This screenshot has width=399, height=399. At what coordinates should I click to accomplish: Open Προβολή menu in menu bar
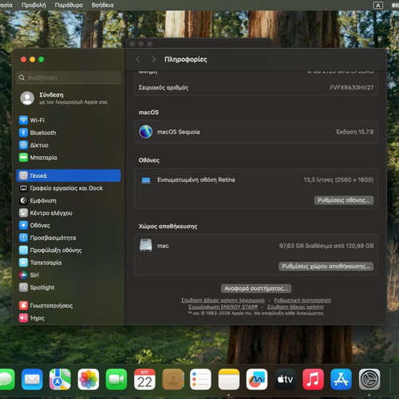(x=34, y=5)
